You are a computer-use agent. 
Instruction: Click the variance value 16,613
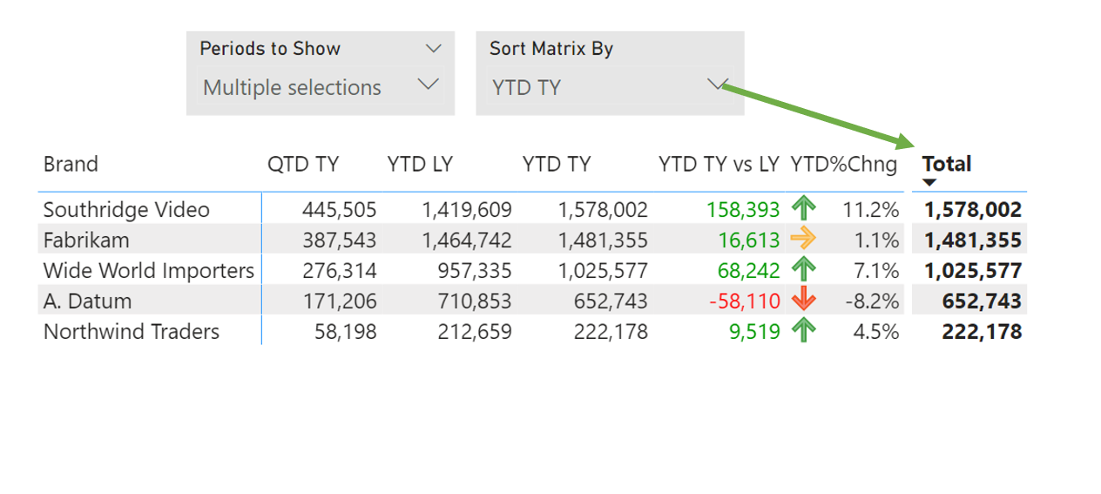(749, 240)
